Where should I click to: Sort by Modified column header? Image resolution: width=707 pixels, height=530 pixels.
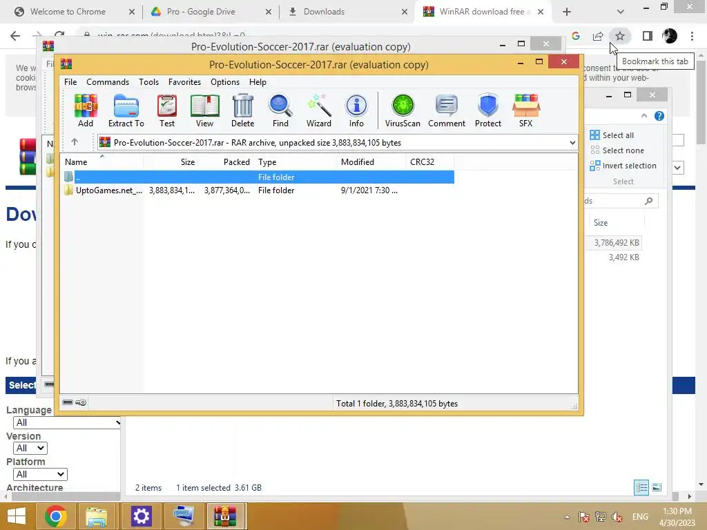point(371,161)
